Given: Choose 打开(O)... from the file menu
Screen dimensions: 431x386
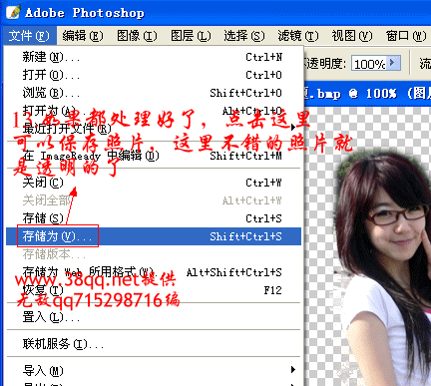Looking at the screenshot, I should click(x=154, y=75).
